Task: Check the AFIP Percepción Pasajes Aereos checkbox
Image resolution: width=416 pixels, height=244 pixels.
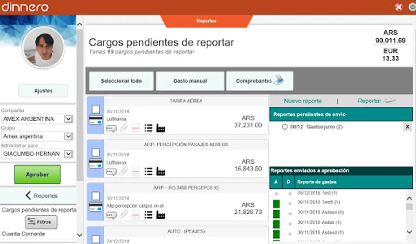Action: pyautogui.click(x=96, y=153)
